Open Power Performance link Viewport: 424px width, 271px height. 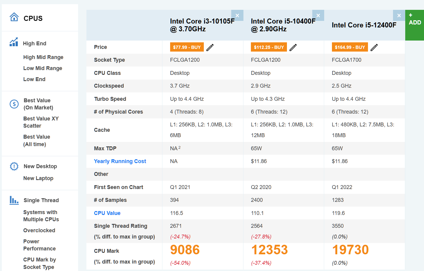[39, 245]
